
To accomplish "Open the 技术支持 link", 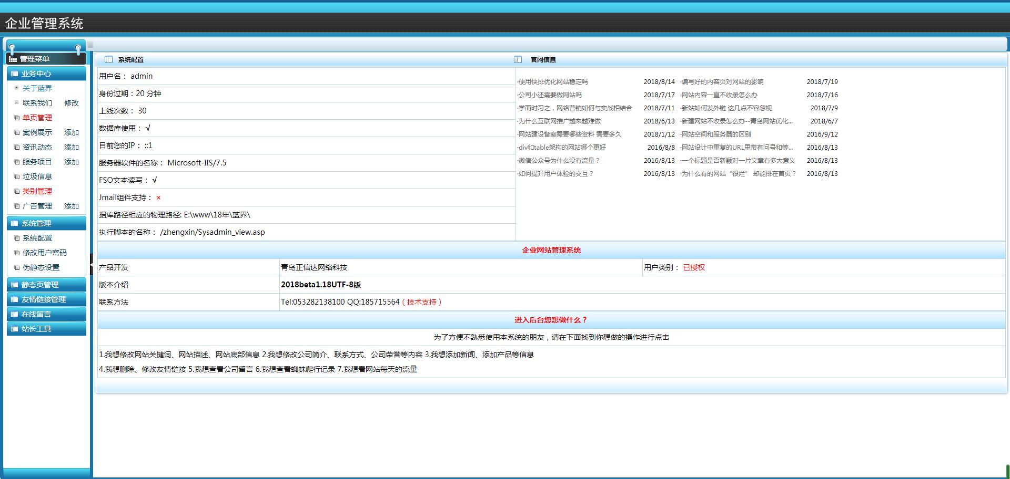I will 421,302.
